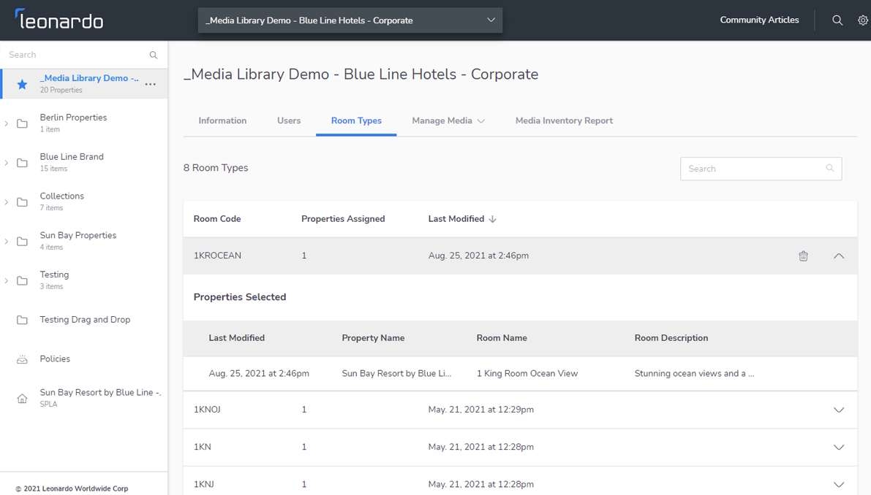
Task: Click 'Sun Bay Resort by Blue Li...' property name
Action: (396, 374)
